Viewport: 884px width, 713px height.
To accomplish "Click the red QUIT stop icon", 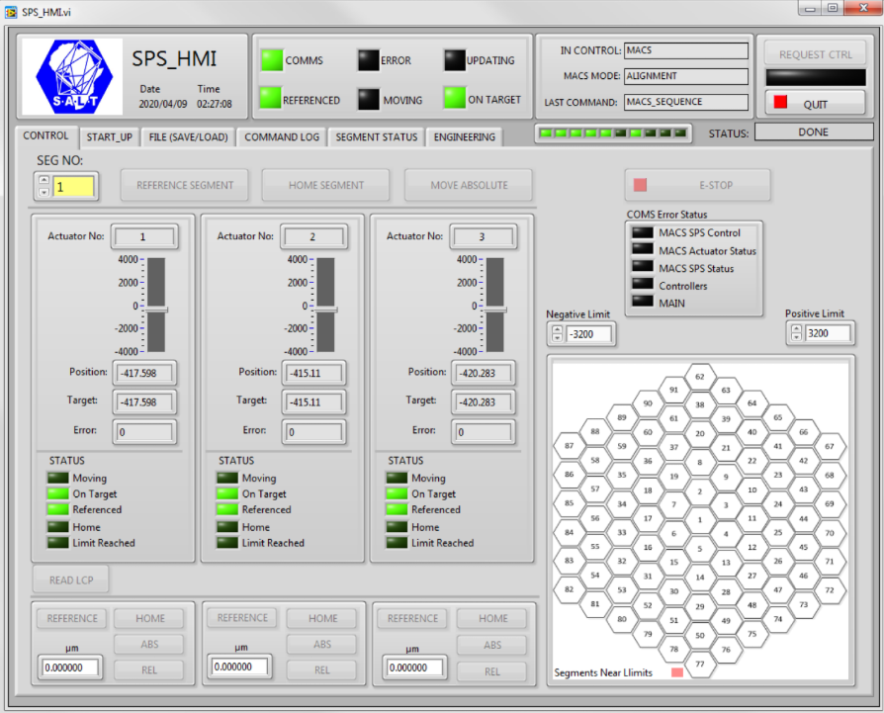I will pyautogui.click(x=781, y=103).
